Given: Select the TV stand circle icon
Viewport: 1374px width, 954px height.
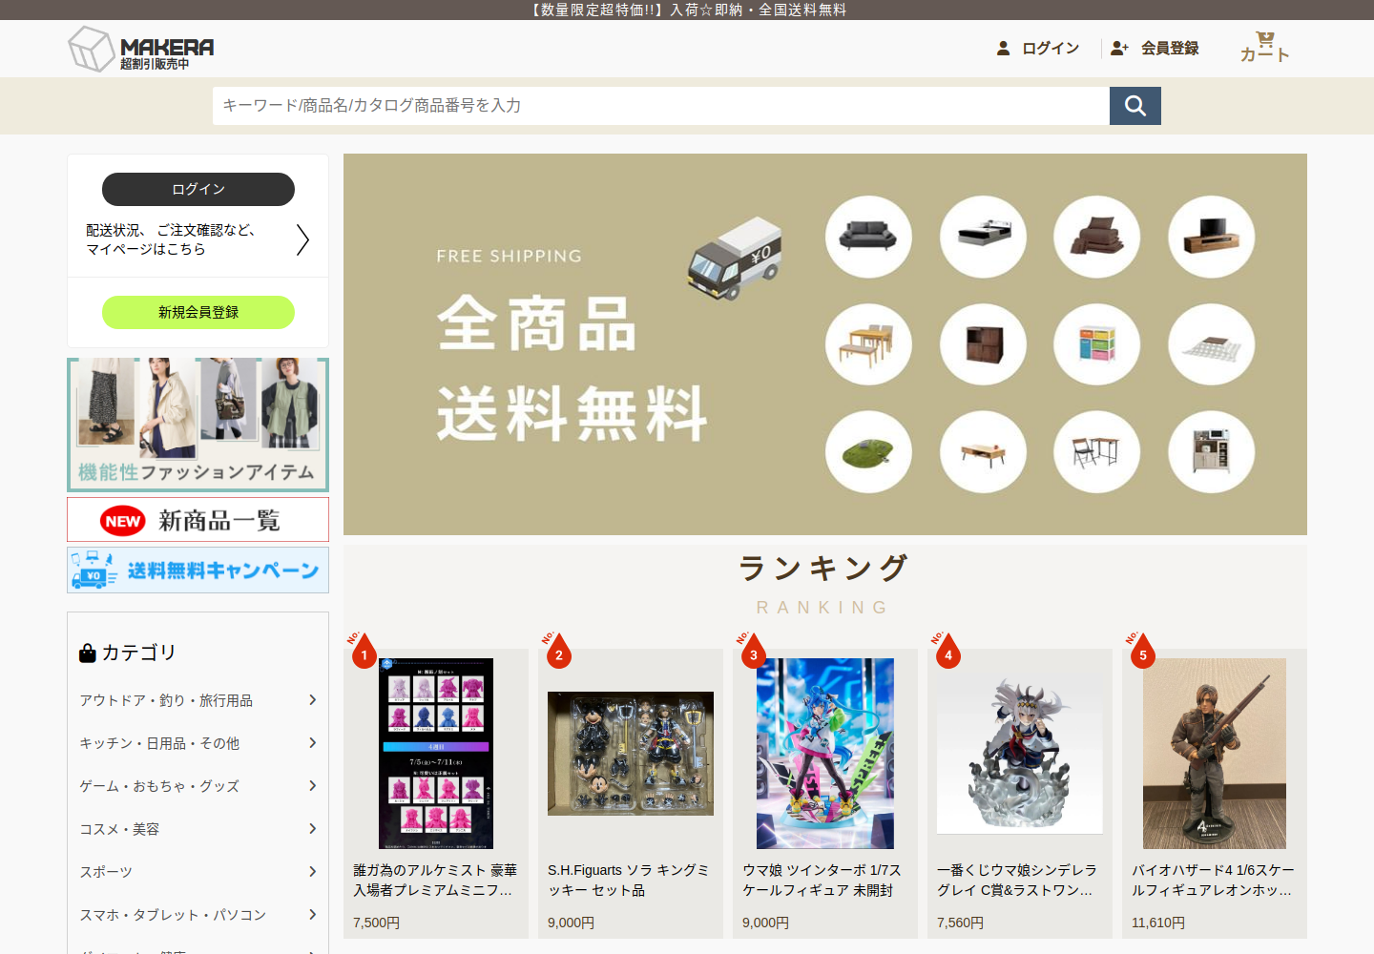Looking at the screenshot, I should coord(1212,237).
